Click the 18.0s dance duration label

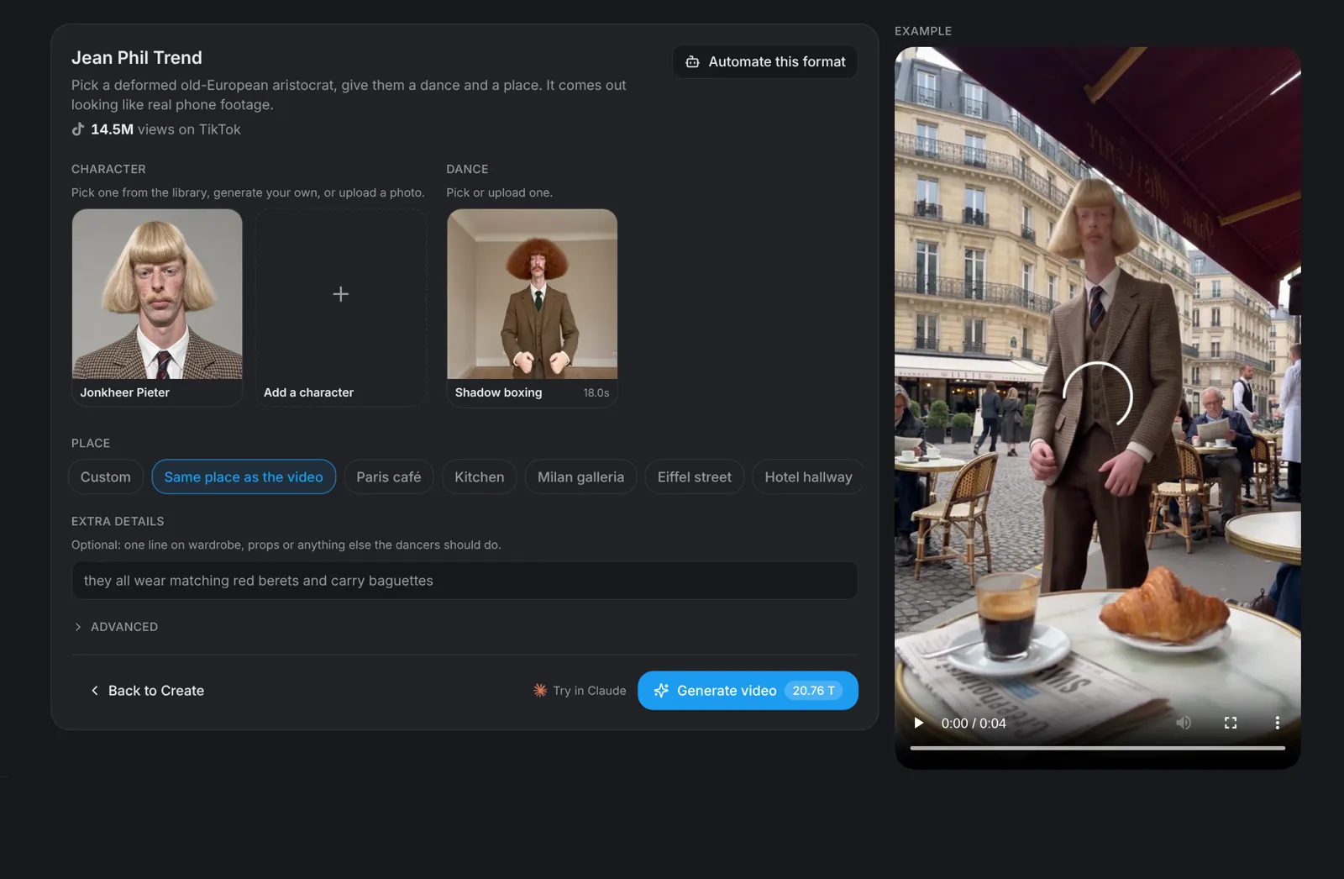(596, 392)
